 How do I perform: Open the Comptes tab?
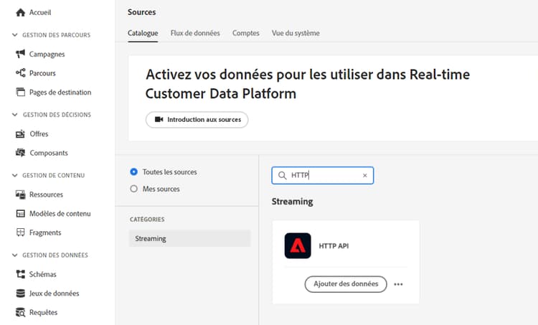pyautogui.click(x=245, y=33)
